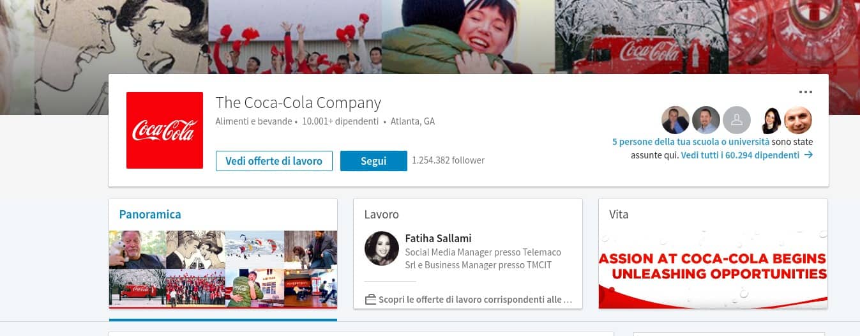Open the three-dot more options menu
Screen dimensions: 860x336
tap(805, 92)
